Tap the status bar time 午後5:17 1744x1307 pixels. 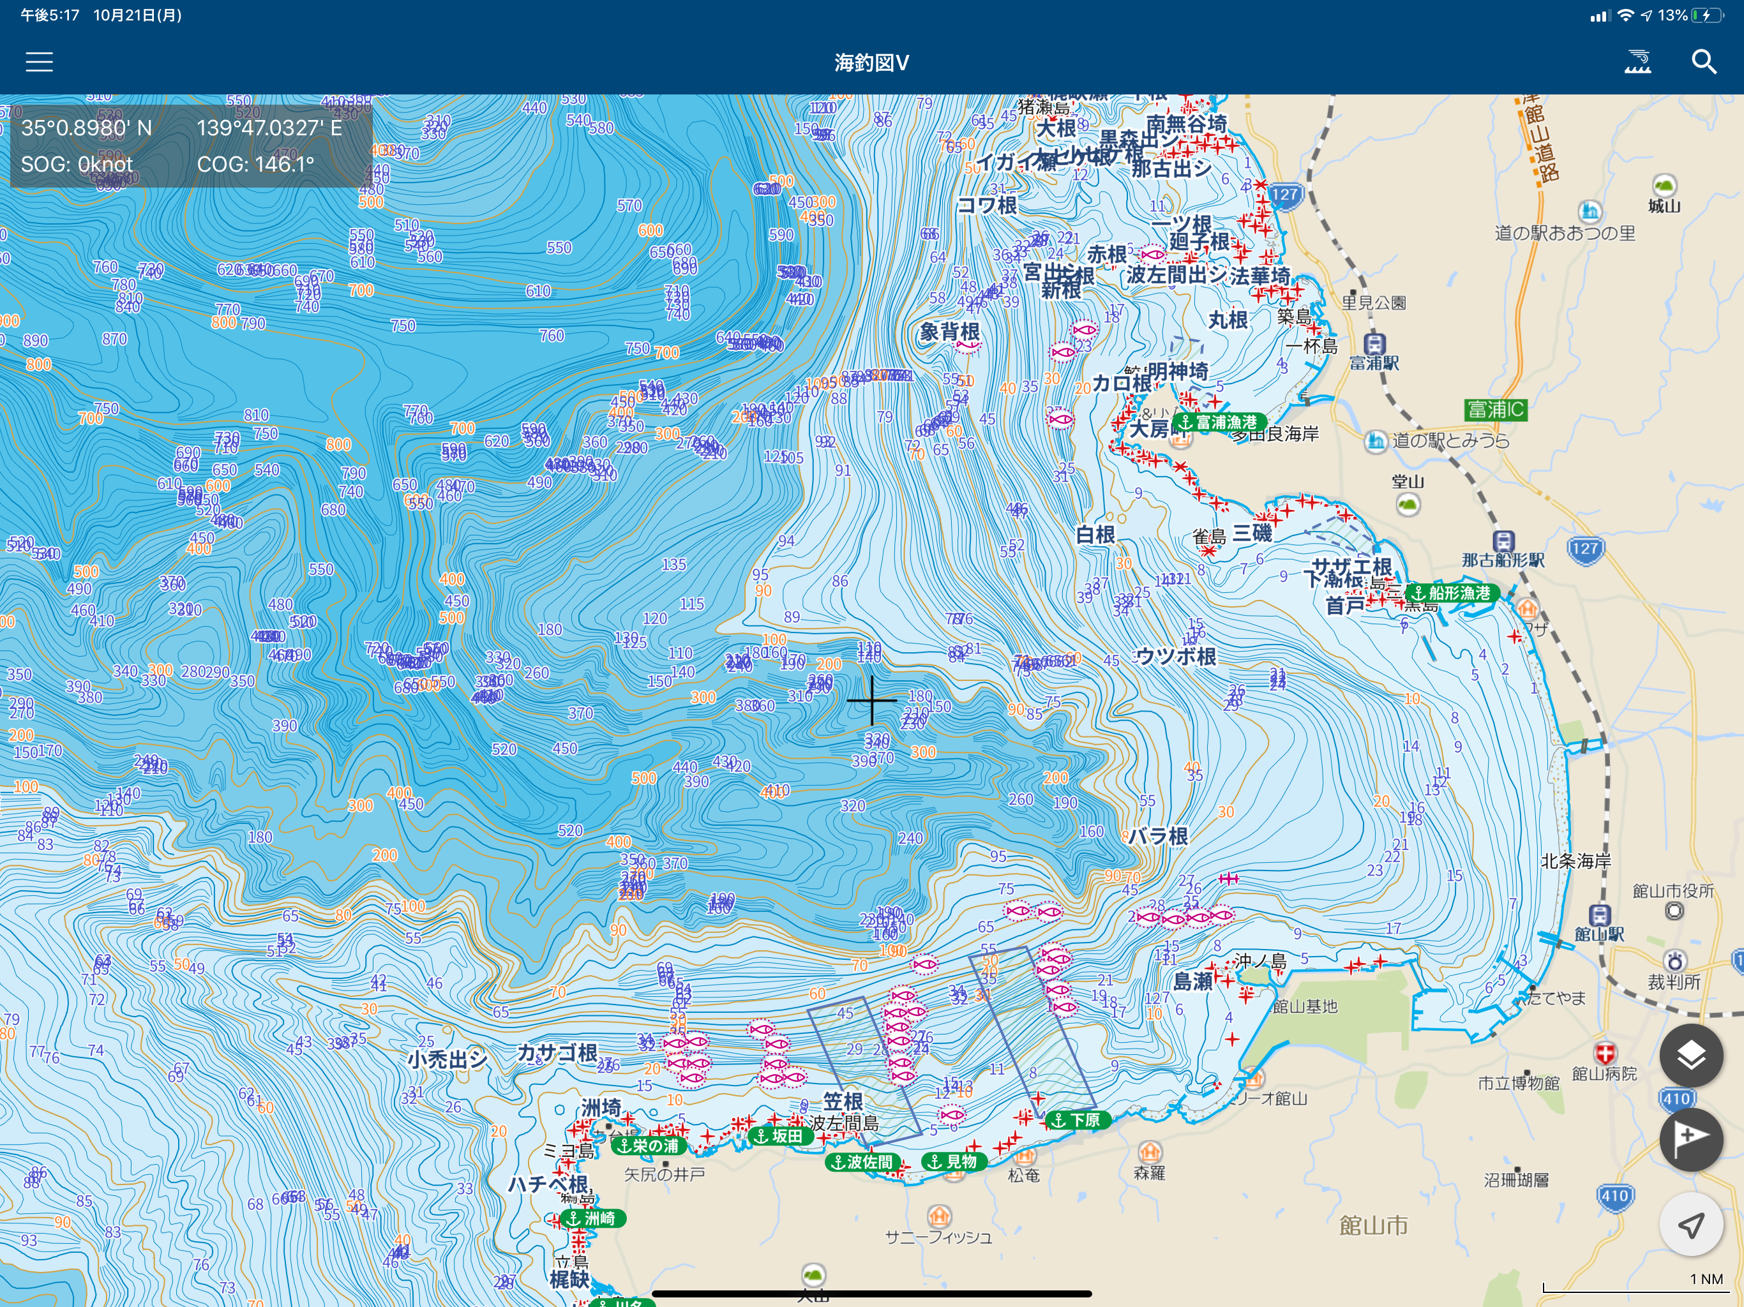pos(50,15)
